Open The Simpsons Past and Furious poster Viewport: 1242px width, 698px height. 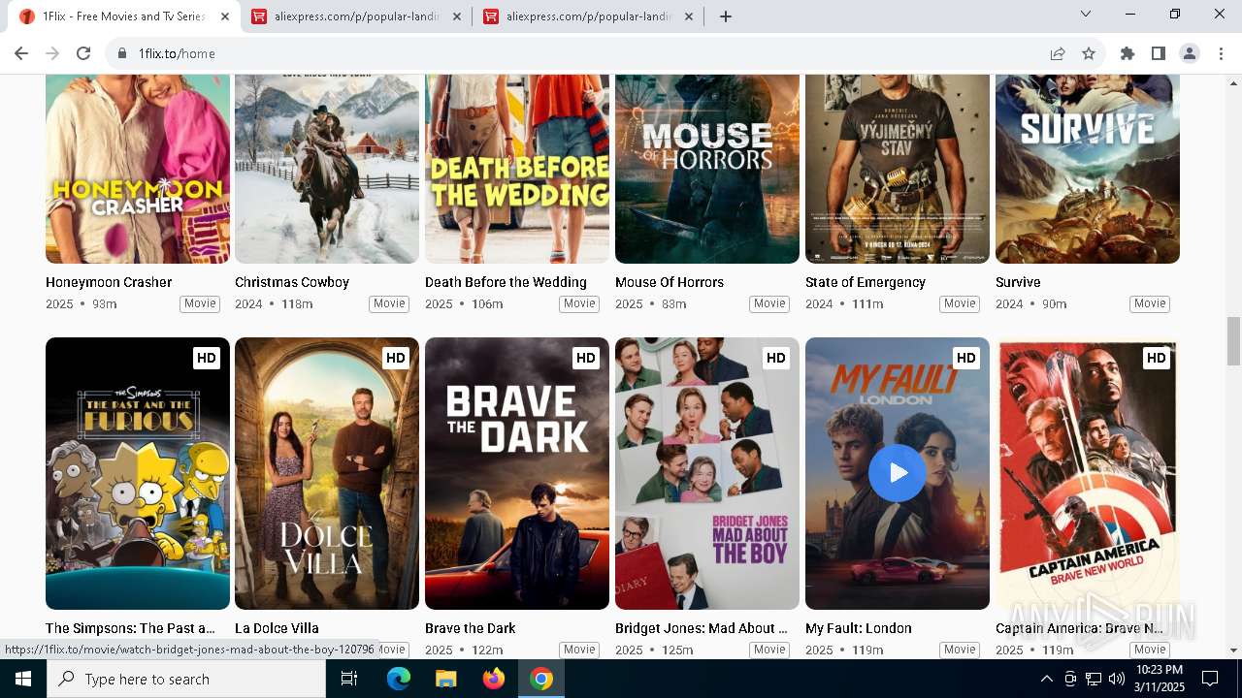tap(138, 473)
